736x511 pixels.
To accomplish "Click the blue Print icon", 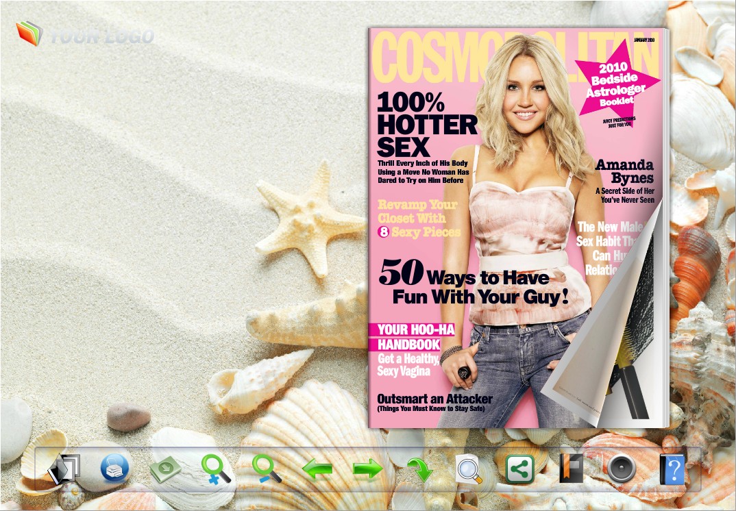I will coord(114,468).
